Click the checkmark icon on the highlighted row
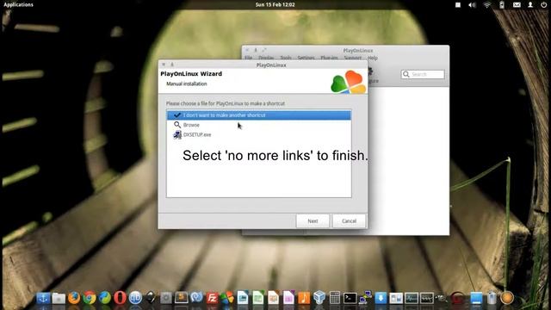This screenshot has width=551, height=310. 177,115
